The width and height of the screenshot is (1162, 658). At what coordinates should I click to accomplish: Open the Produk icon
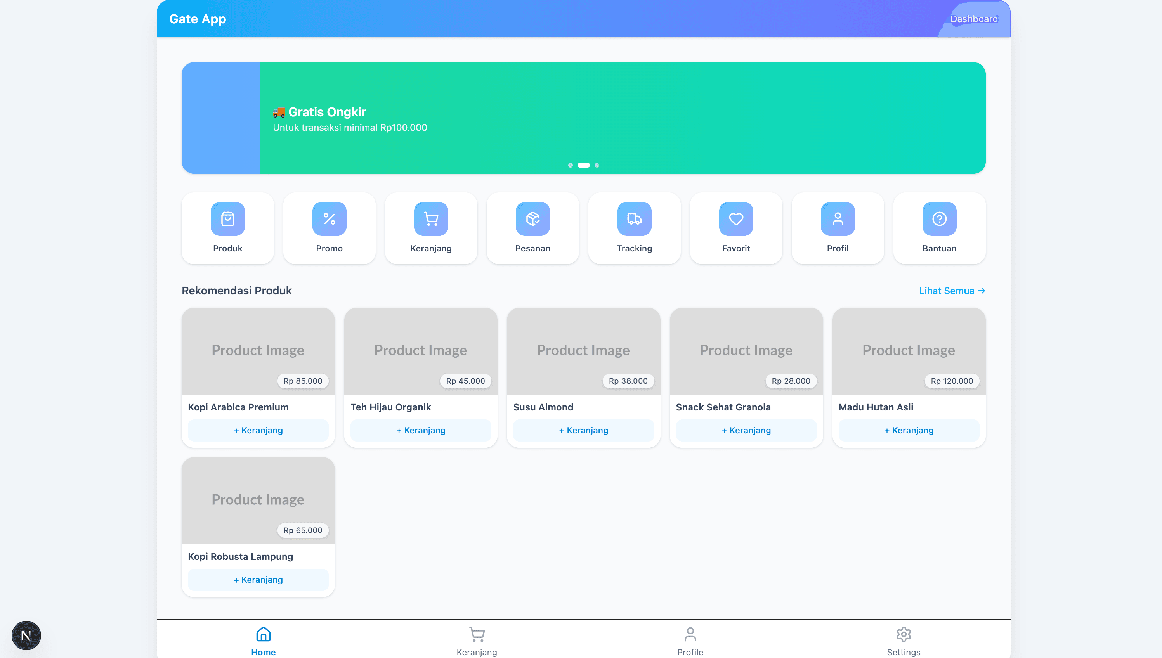click(227, 219)
